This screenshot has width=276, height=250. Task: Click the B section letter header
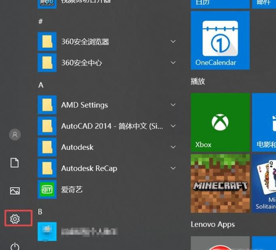tap(40, 212)
